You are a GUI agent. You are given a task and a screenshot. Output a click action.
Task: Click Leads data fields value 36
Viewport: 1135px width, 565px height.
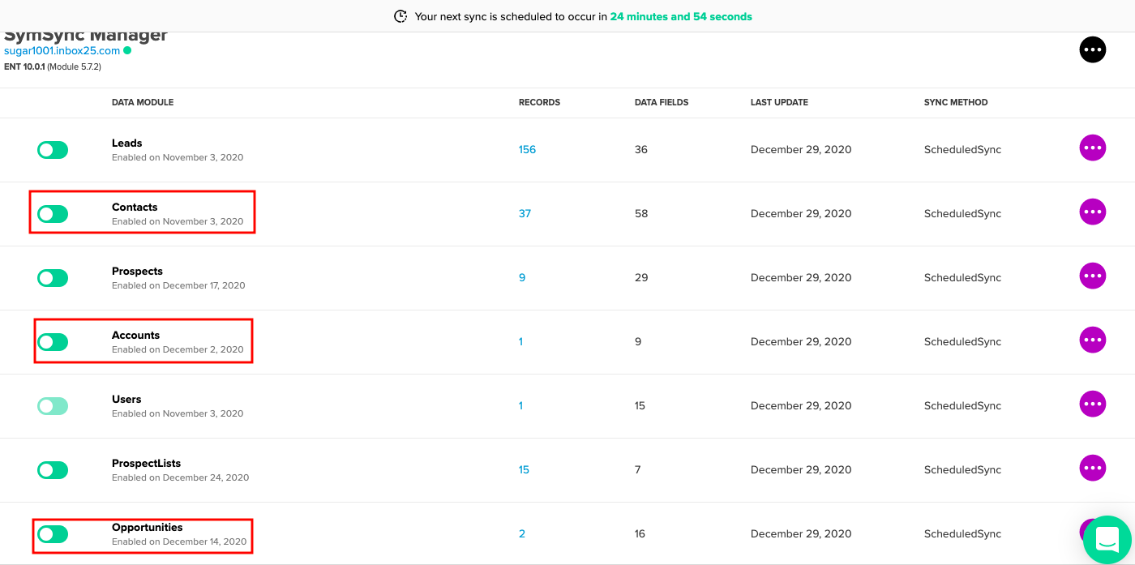point(641,150)
